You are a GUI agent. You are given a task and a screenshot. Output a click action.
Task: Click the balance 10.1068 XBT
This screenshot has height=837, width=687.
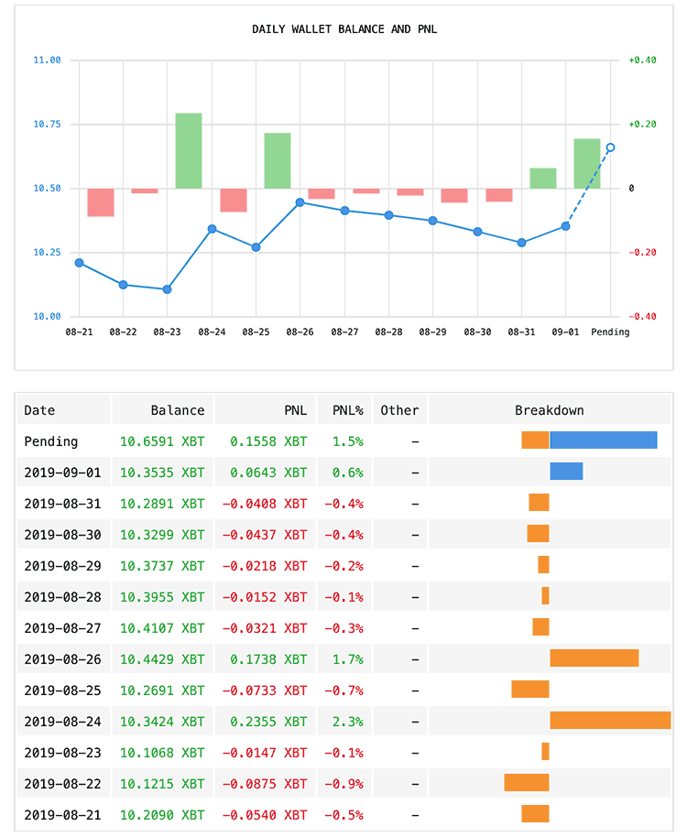pos(162,753)
